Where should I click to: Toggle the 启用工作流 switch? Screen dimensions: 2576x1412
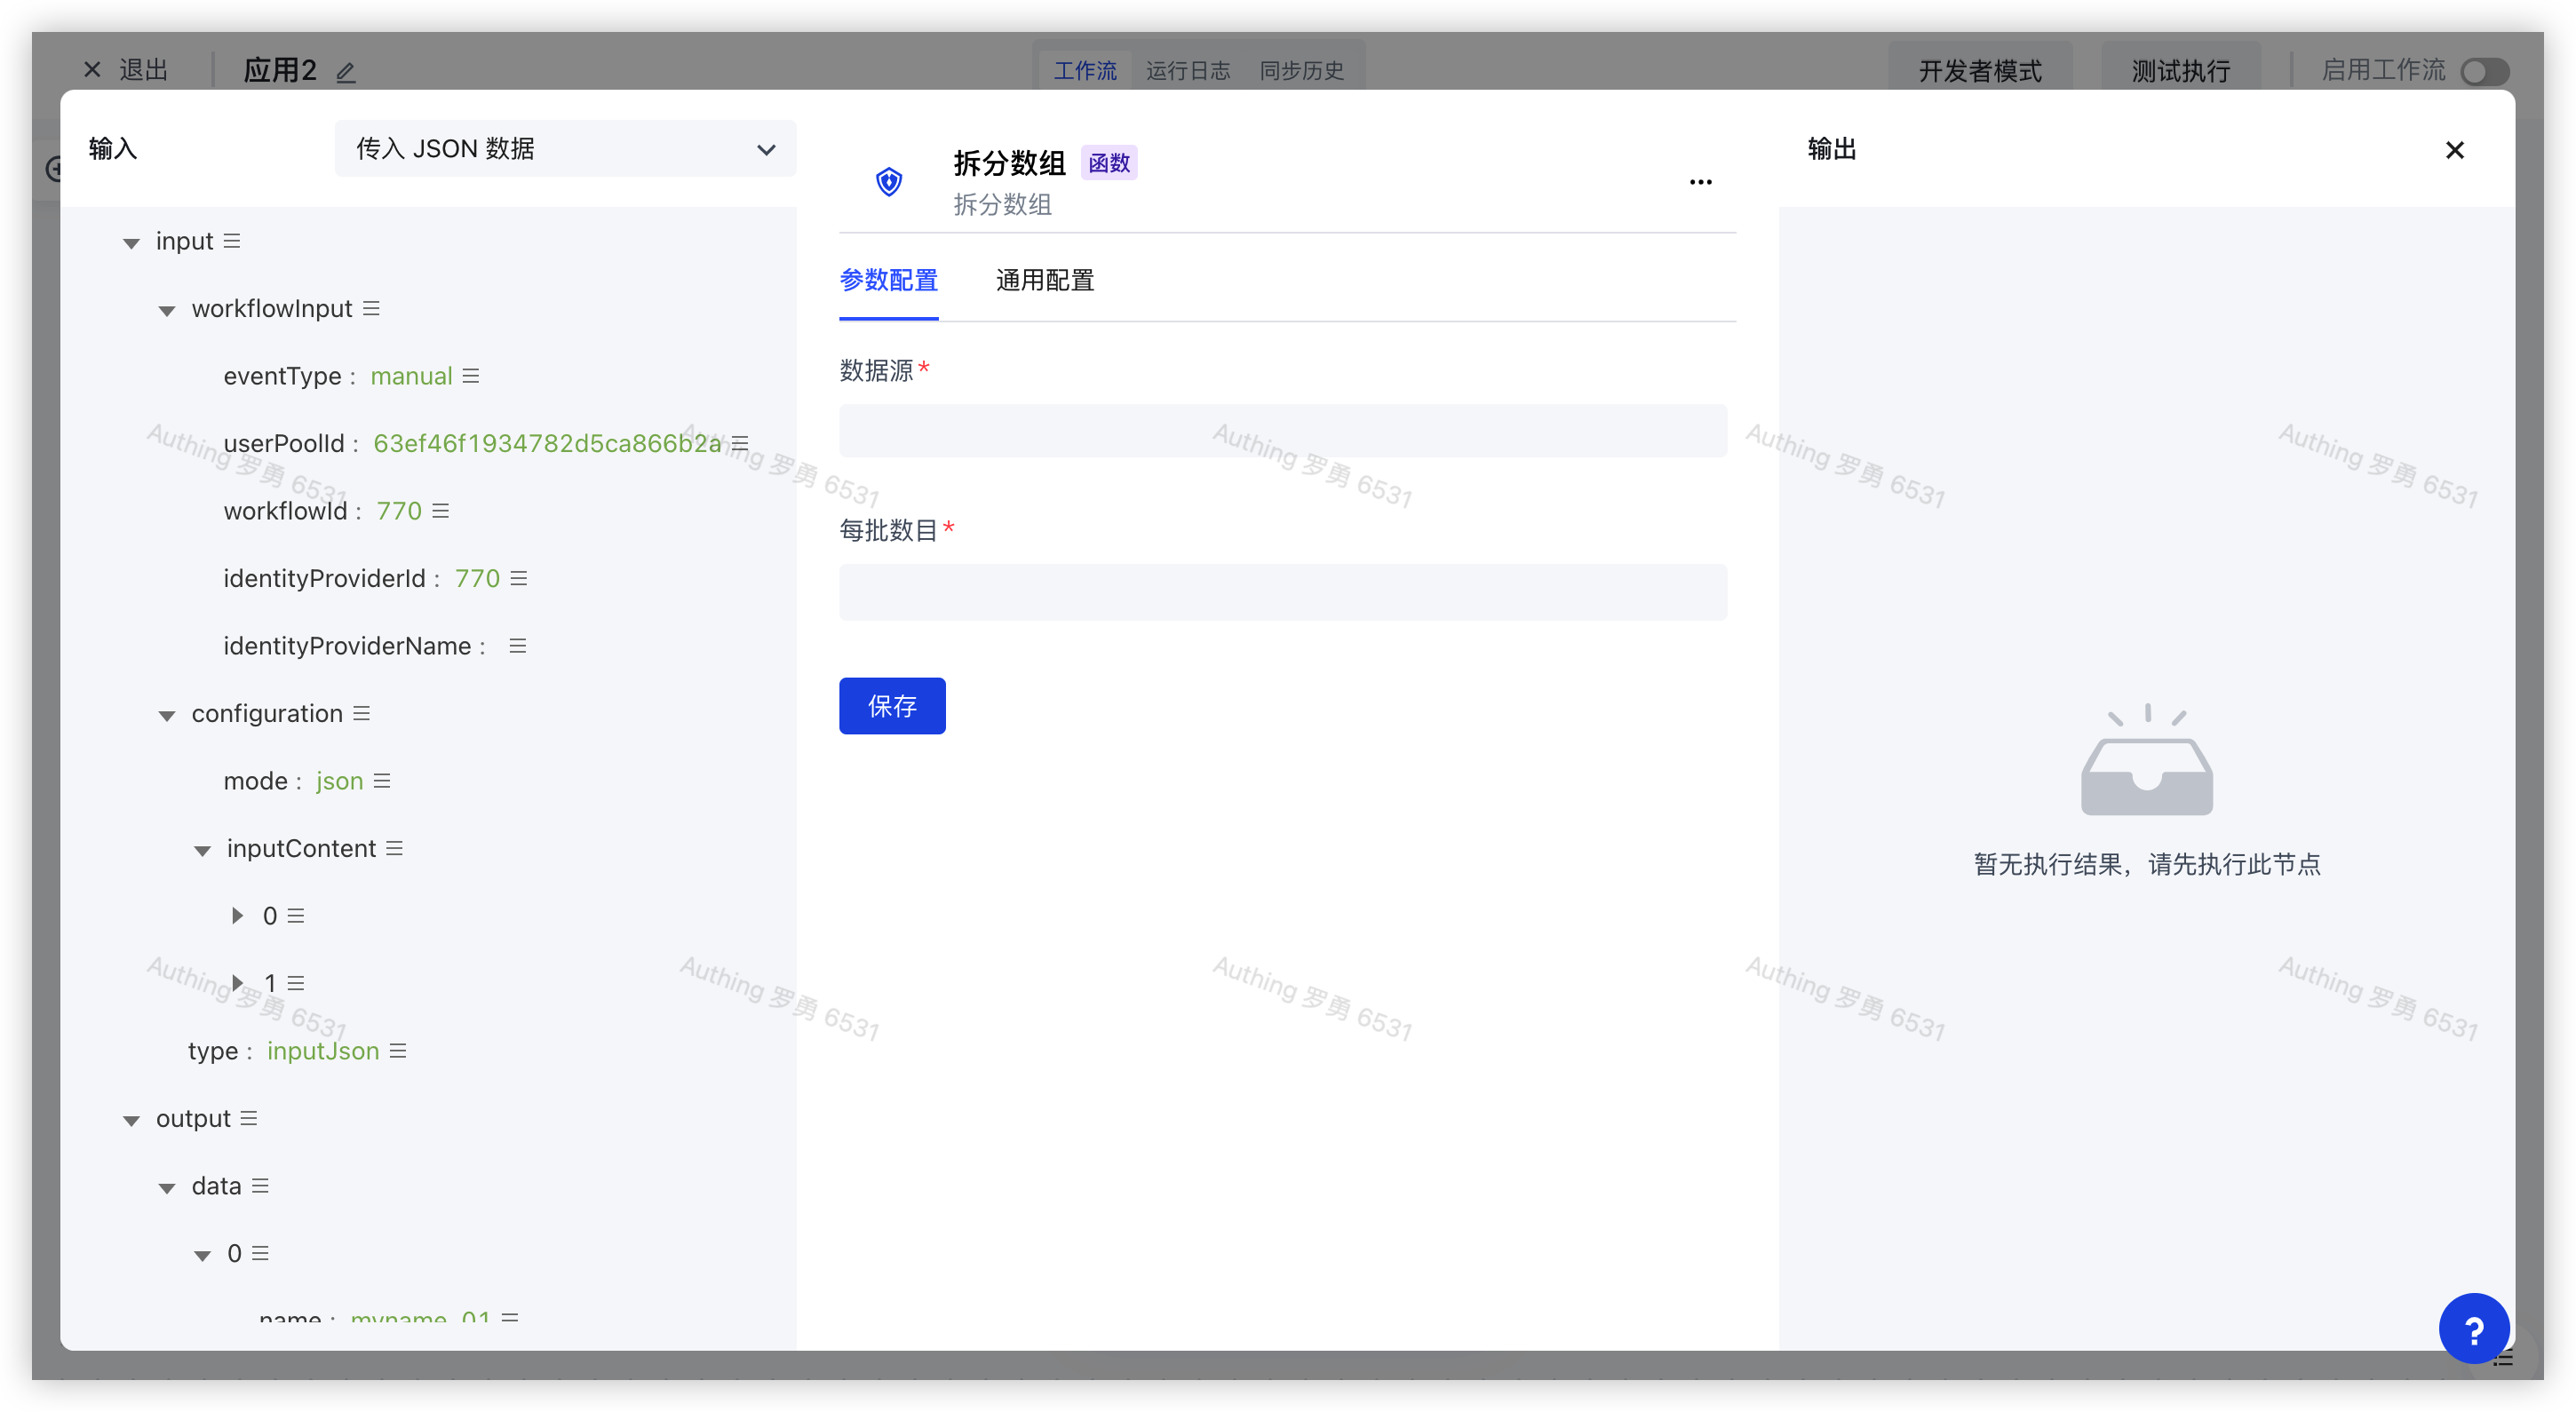(2484, 72)
